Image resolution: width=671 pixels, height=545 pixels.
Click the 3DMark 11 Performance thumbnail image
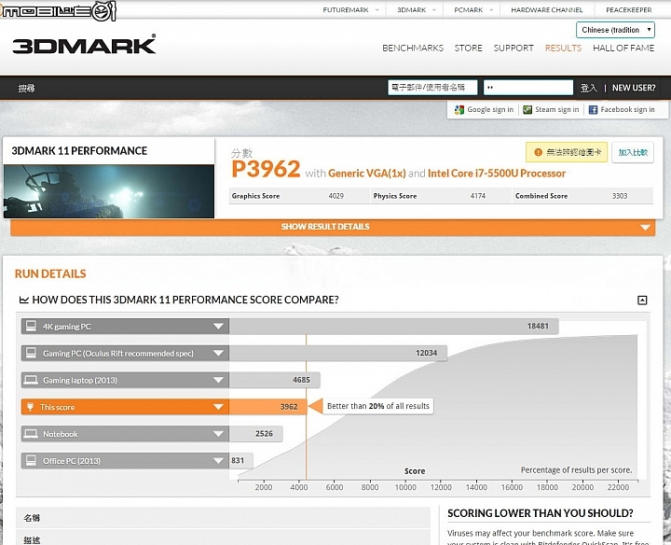tap(109, 191)
